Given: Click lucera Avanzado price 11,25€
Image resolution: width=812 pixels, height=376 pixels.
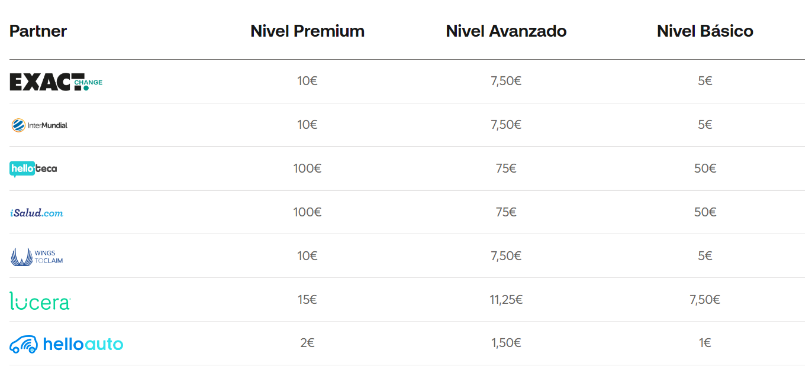Looking at the screenshot, I should (506, 300).
